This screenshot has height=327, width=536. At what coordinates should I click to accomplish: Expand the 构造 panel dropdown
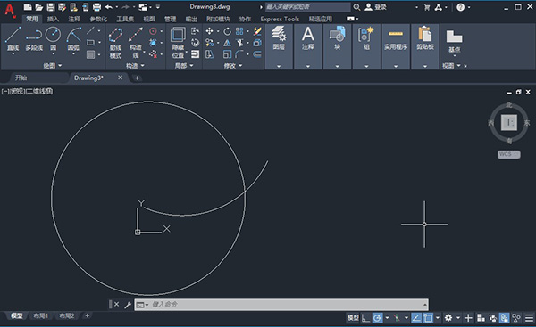[143, 65]
